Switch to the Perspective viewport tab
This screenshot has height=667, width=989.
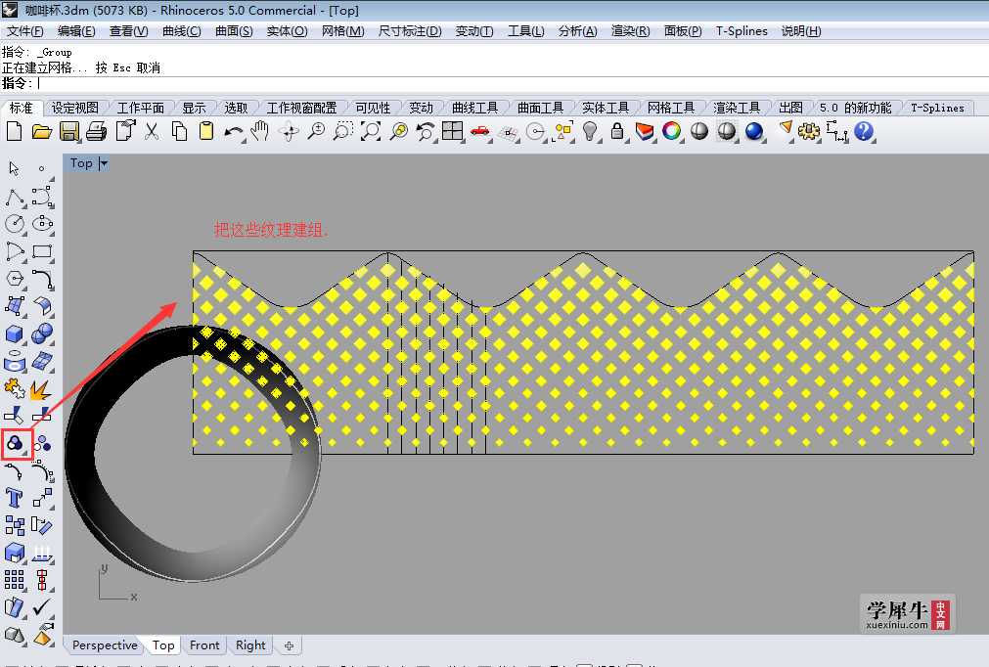(x=105, y=645)
